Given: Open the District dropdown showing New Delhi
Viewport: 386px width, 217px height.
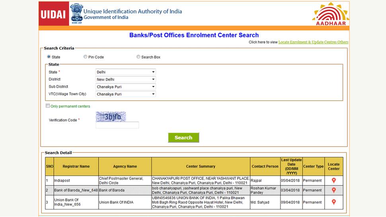Looking at the screenshot, I should tap(125, 79).
